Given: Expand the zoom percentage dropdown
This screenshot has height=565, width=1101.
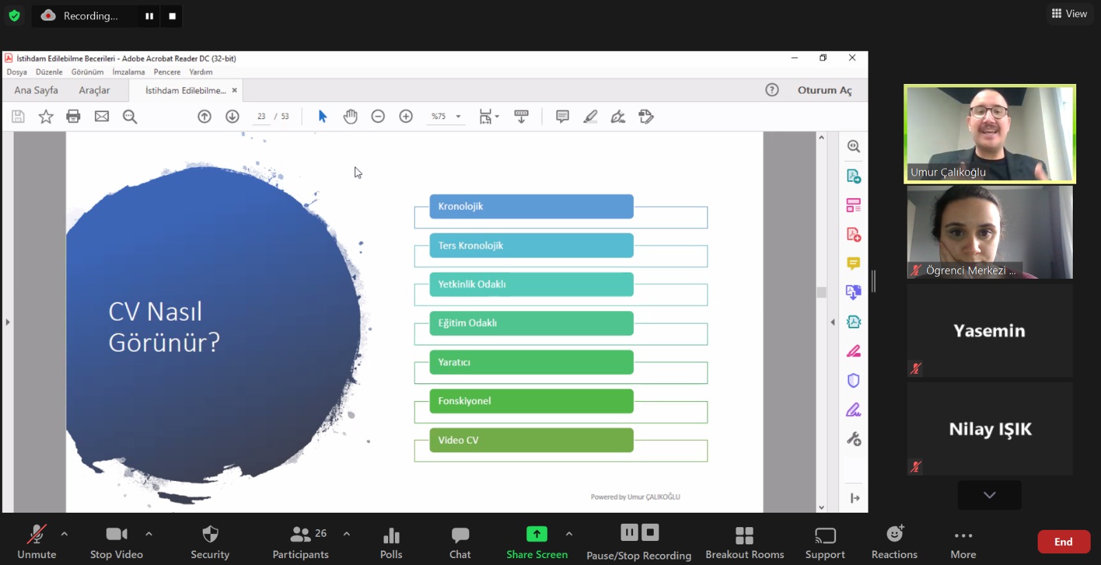Looking at the screenshot, I should (458, 116).
